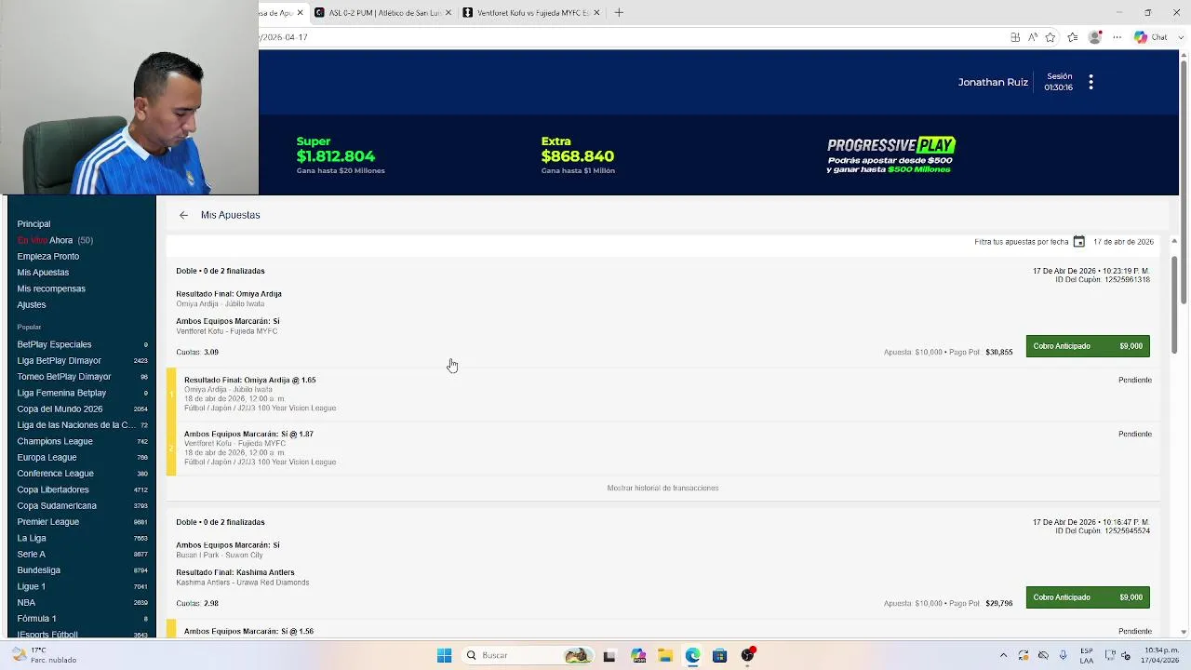Open Copilot app on taskbar
1191x670 pixels.
tap(637, 655)
